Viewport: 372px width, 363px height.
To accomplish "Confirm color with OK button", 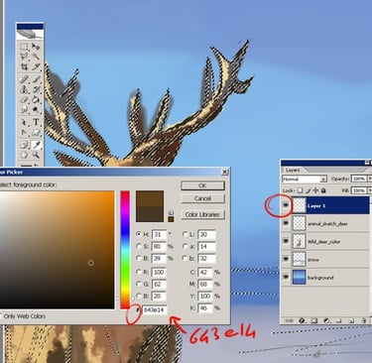I will click(202, 185).
